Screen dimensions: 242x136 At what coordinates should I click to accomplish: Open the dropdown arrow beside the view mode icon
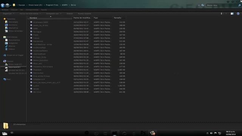tap(226, 14)
